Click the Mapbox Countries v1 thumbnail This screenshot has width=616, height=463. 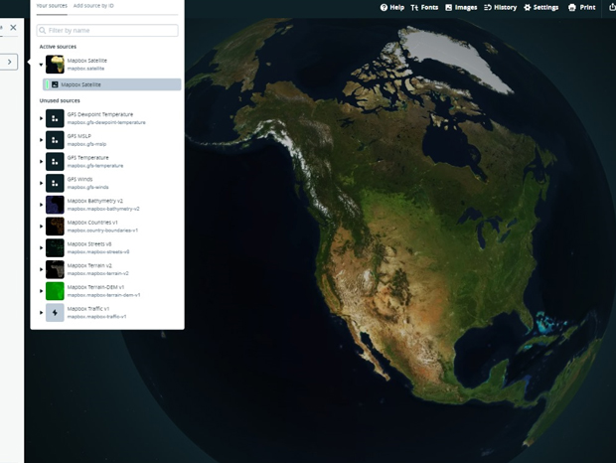point(55,227)
